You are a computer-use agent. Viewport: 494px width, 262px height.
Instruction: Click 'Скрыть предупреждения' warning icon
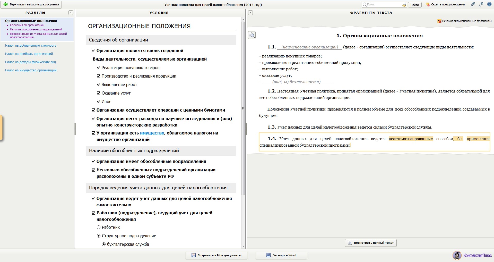click(428, 5)
